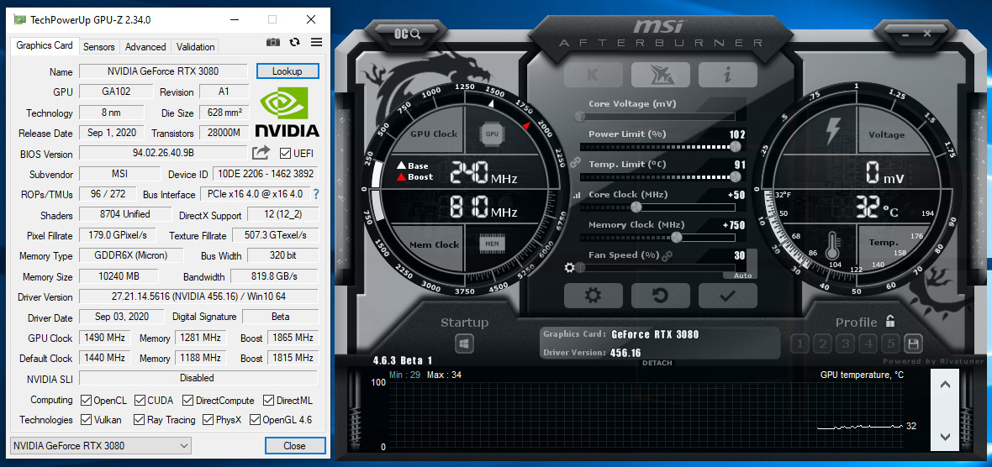Click the GPU-Z Close button
Viewport: 992px width, 467px height.
[294, 445]
